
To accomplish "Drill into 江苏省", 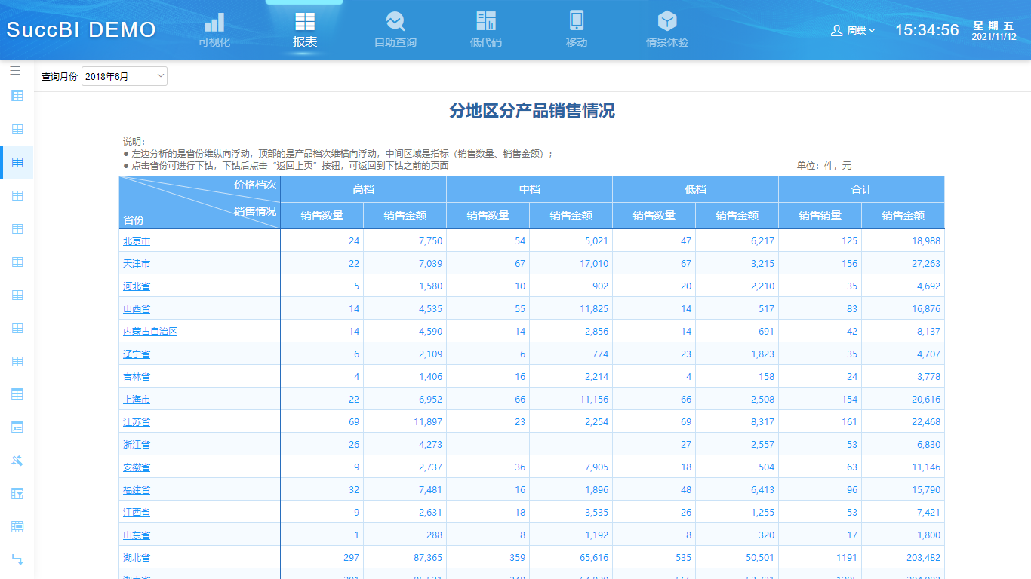I will (137, 422).
